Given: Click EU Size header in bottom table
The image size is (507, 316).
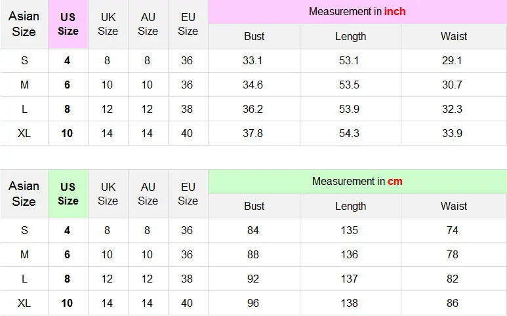Looking at the screenshot, I should point(188,194).
